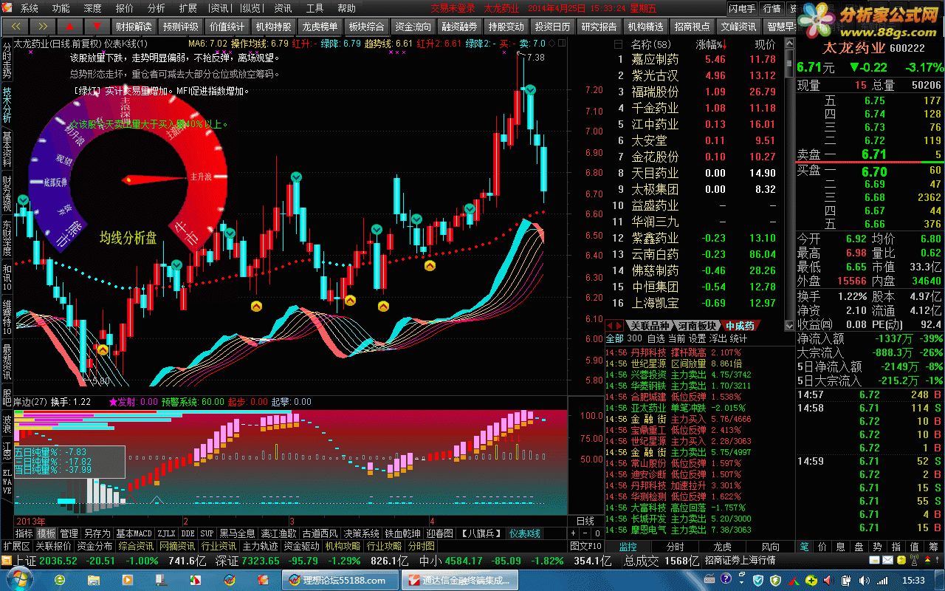Click the plus zoom button under 日线
The image size is (945, 591).
tap(574, 533)
